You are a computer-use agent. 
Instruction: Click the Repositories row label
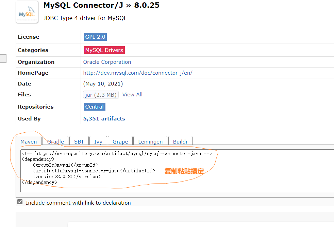click(x=36, y=107)
